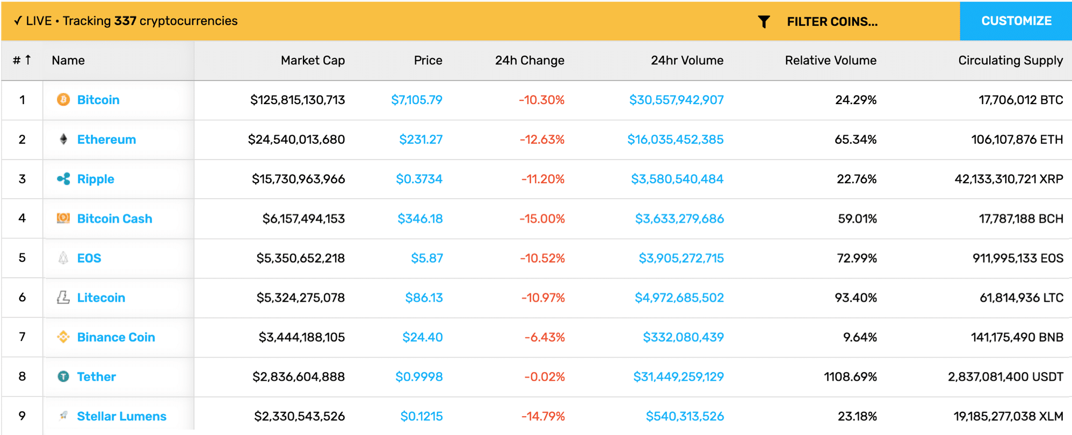Image resolution: width=1072 pixels, height=435 pixels.
Task: Click the Ripple logo icon
Action: point(63,179)
